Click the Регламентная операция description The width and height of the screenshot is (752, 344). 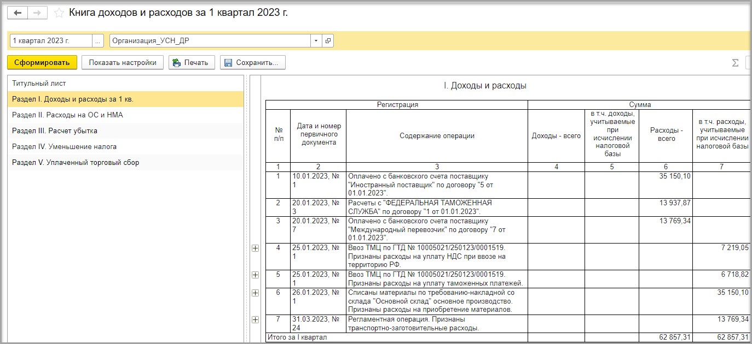[437, 323]
